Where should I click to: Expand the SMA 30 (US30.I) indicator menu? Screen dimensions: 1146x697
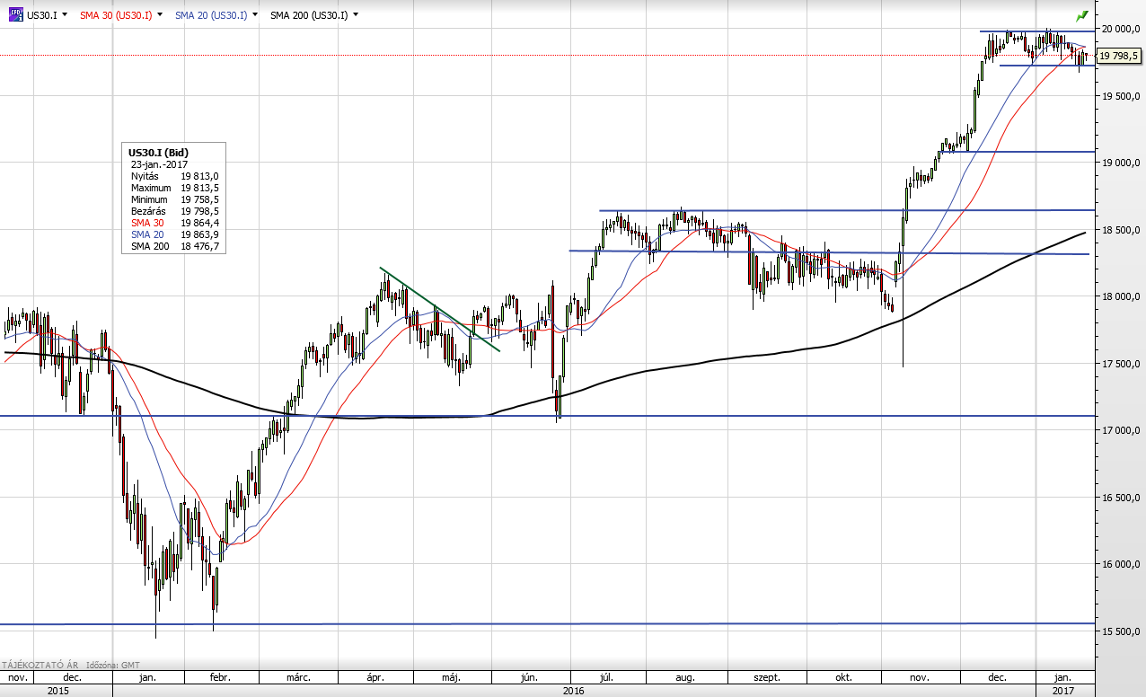pos(159,15)
